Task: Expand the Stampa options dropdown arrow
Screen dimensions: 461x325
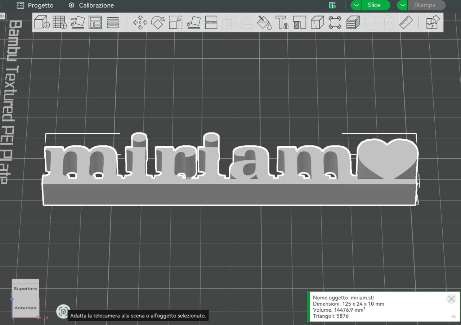Action: 402,5
